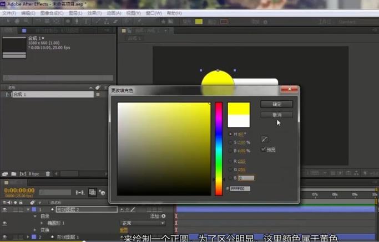
Task: Click the new folder icon in project panel
Action: pos(14,174)
